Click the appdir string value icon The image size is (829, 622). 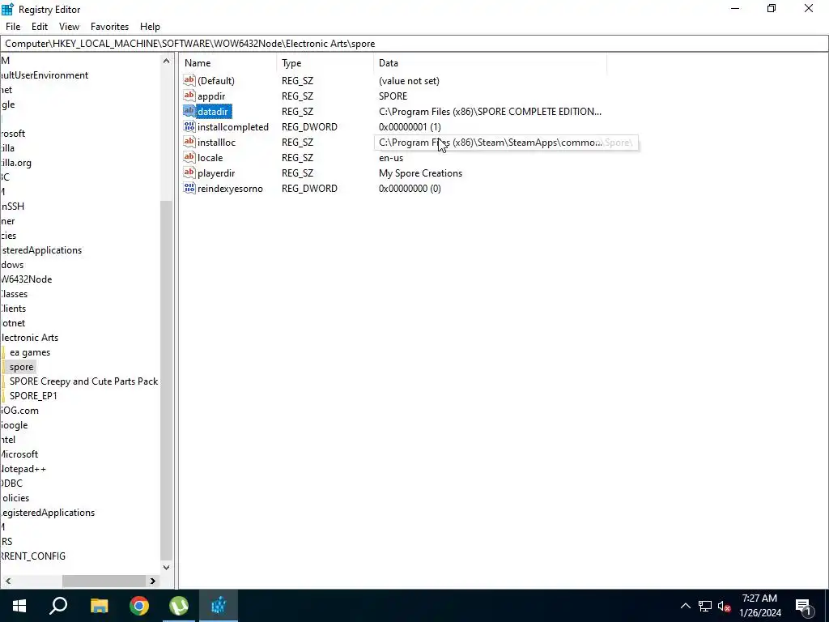[189, 96]
